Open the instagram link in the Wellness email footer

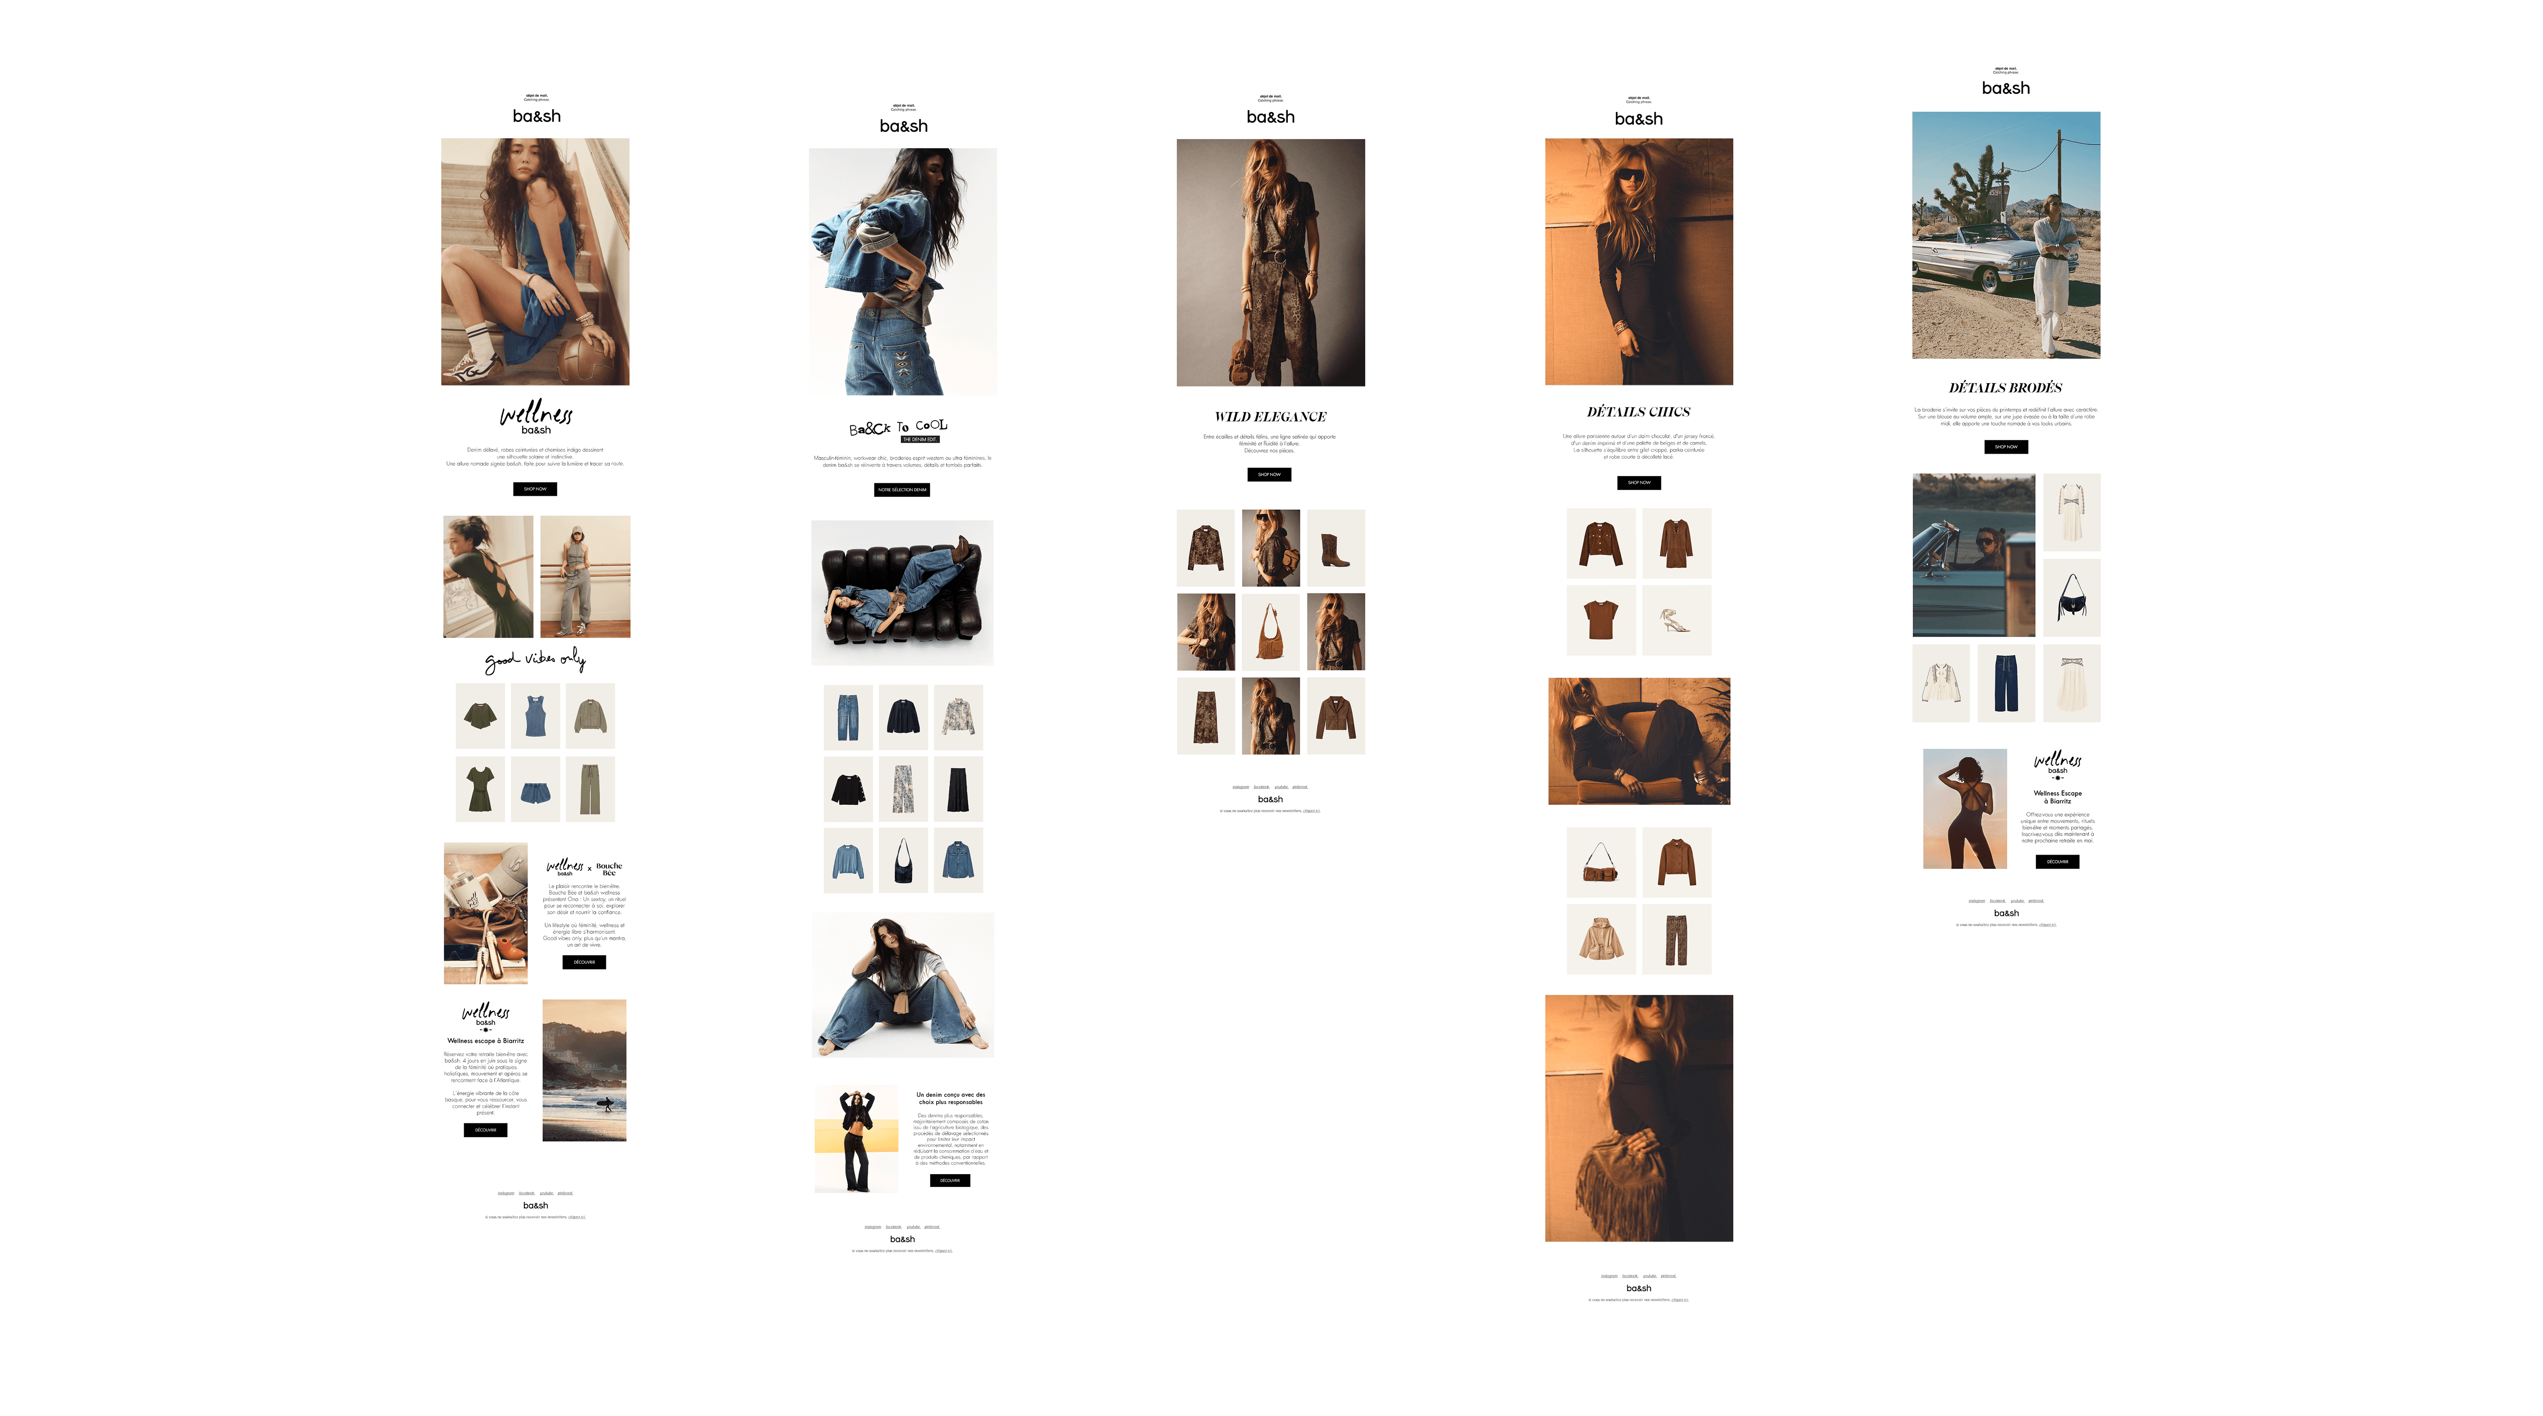pos(505,1193)
